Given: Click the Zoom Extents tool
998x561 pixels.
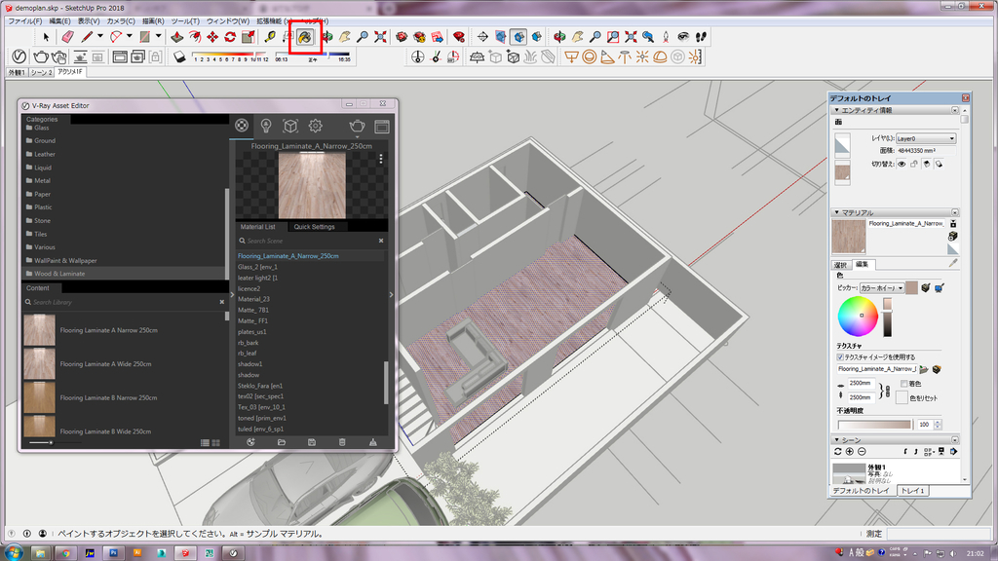Looking at the screenshot, I should tap(380, 37).
